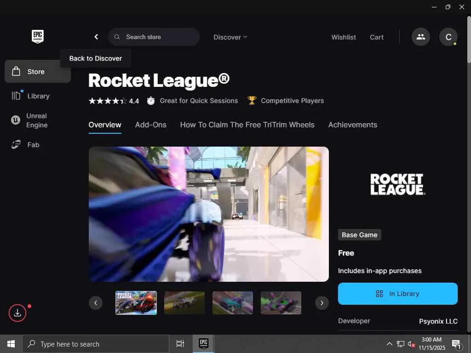Switch to the Overview tab

pyautogui.click(x=105, y=125)
